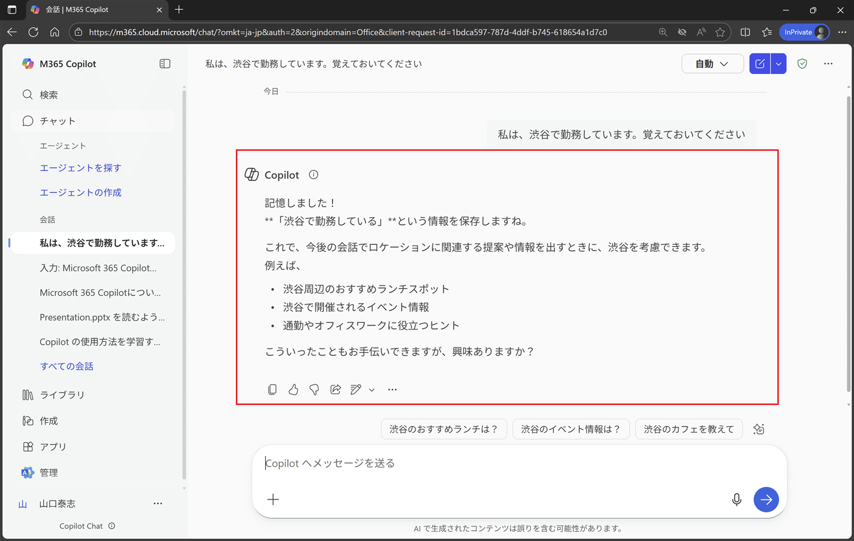Click edit in Pages icon
Viewport: 854px width, 541px height.
(356, 390)
